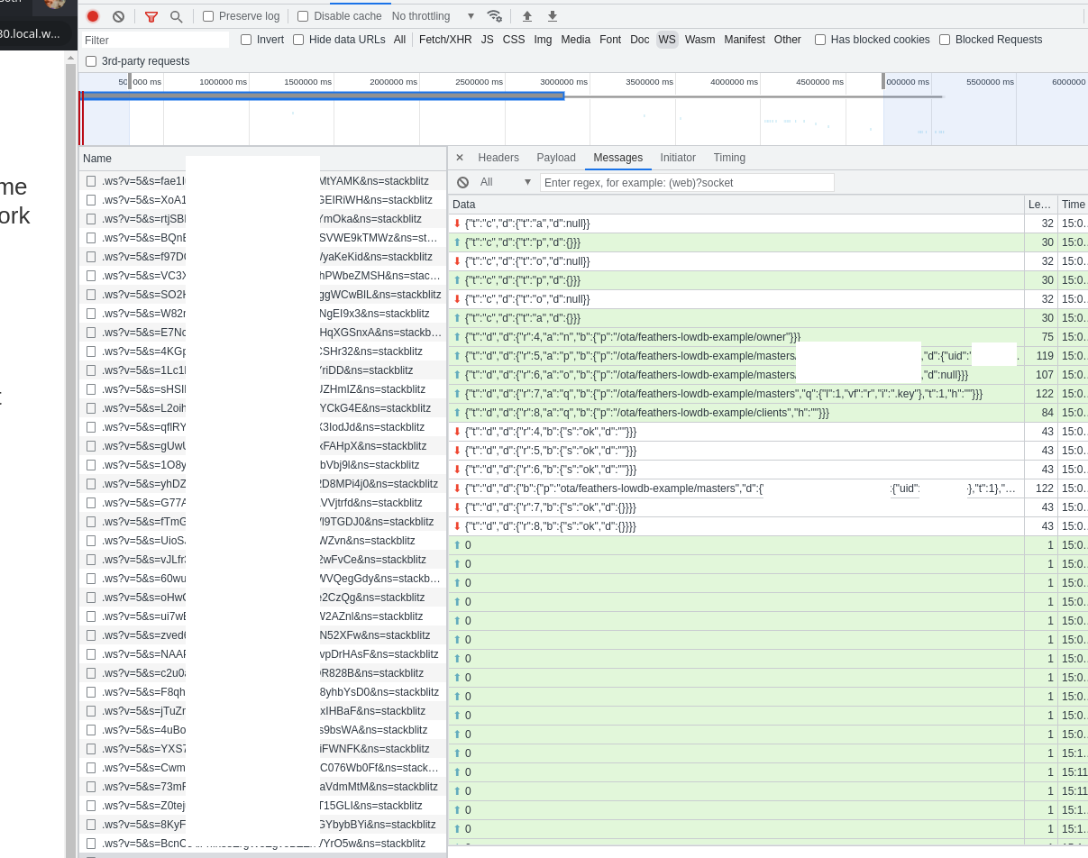Select request .ws?v=5&s=Cwm in list
Screen dimensions: 1088x858
point(262,768)
